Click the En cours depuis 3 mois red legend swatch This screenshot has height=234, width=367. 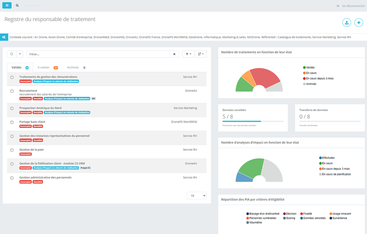click(x=304, y=78)
